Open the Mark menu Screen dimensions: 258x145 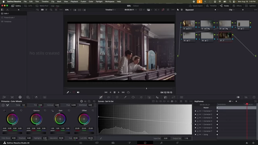[59, 2]
